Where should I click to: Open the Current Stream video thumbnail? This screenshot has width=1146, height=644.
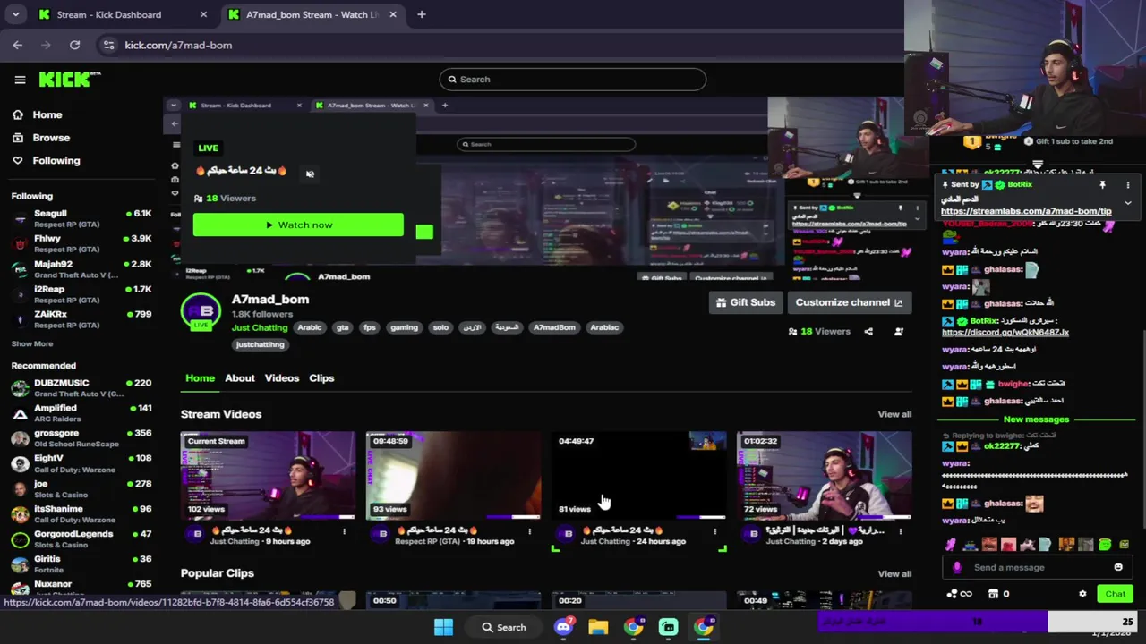[268, 475]
